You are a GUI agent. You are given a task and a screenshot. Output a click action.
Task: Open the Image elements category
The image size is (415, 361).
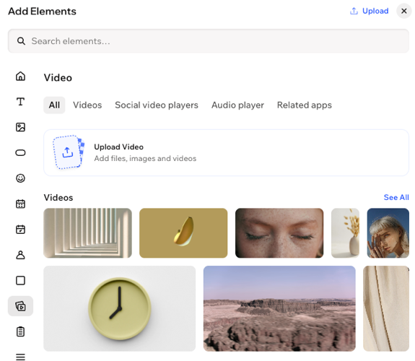click(x=20, y=127)
